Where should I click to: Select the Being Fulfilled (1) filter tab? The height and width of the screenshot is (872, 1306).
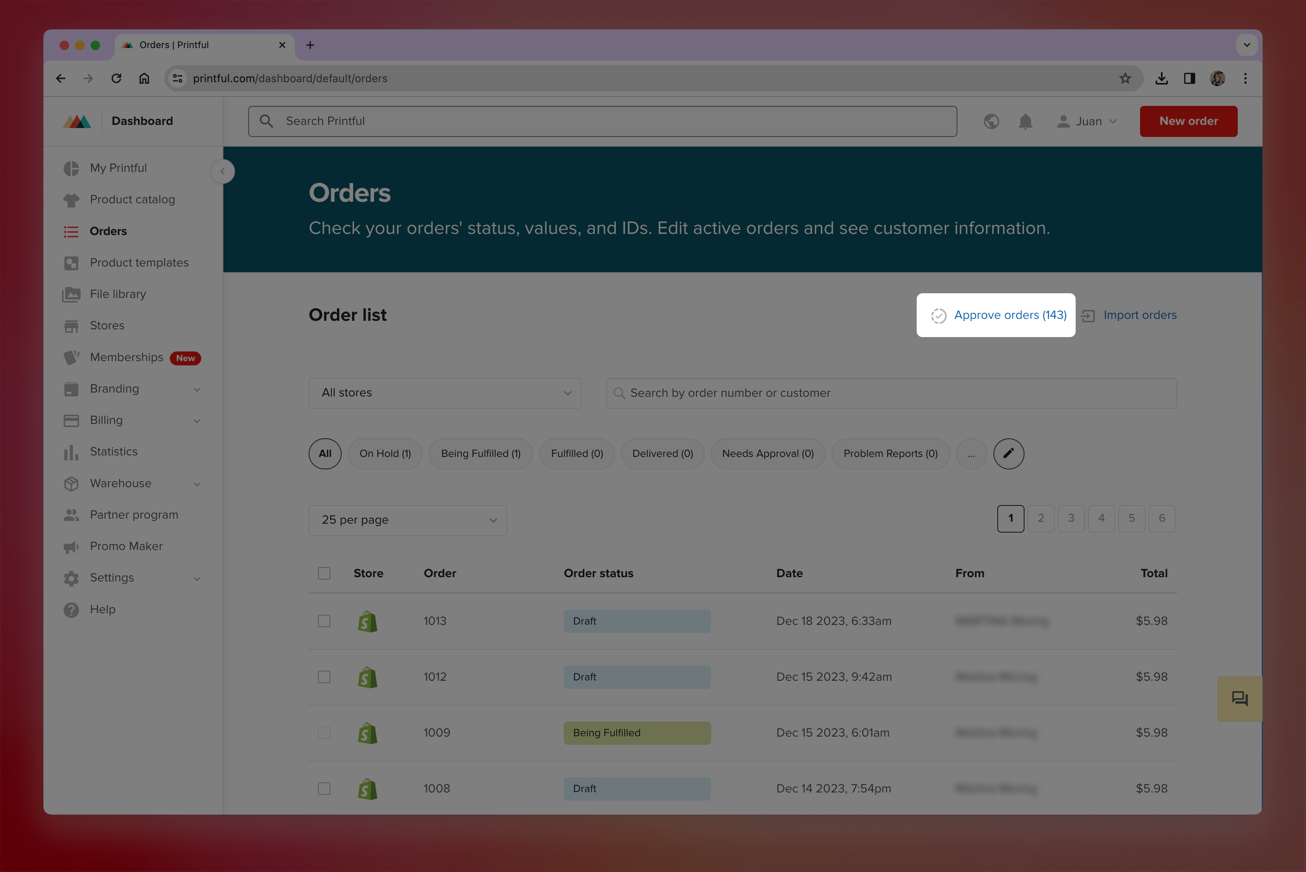coord(480,453)
